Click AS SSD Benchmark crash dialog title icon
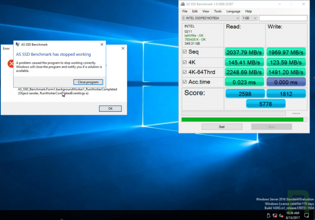315x220 pixels. coord(18,45)
